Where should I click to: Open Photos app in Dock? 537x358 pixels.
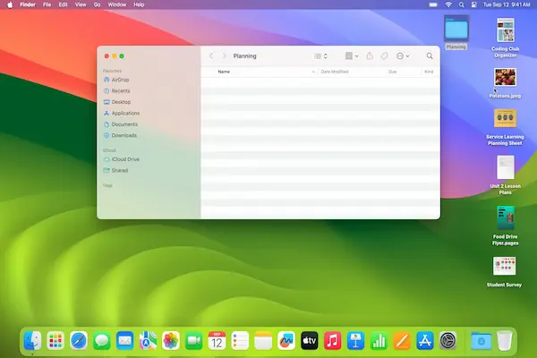click(171, 340)
